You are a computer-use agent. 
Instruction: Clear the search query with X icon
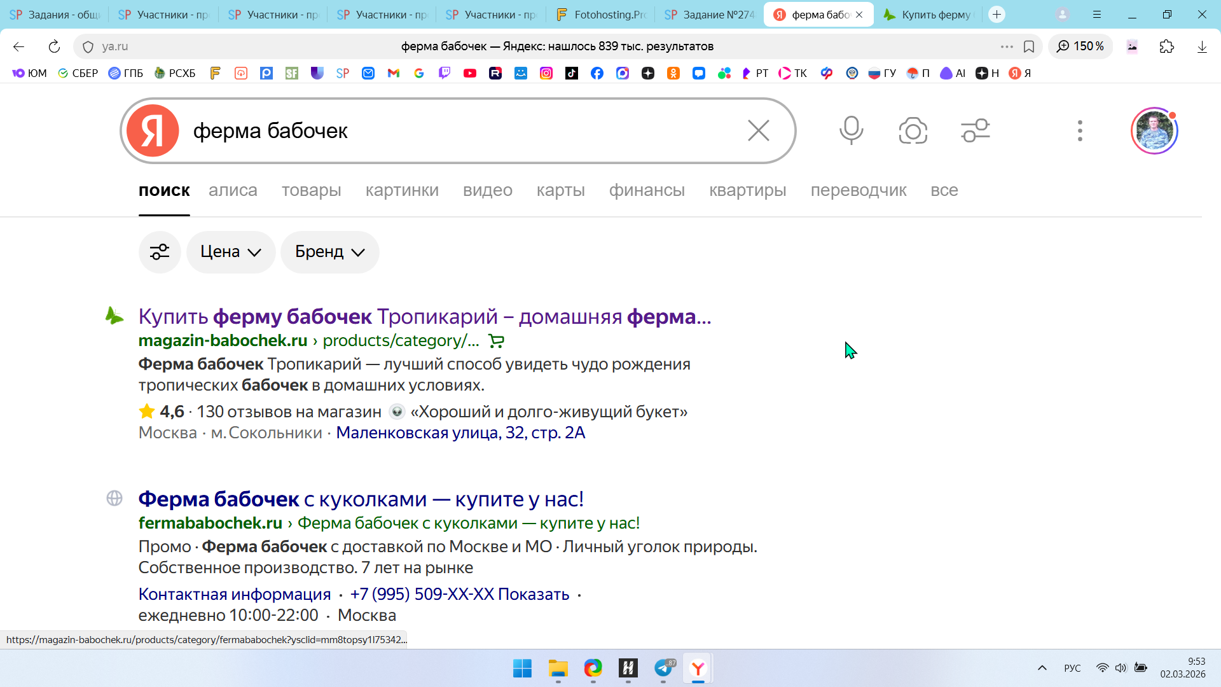(x=758, y=130)
